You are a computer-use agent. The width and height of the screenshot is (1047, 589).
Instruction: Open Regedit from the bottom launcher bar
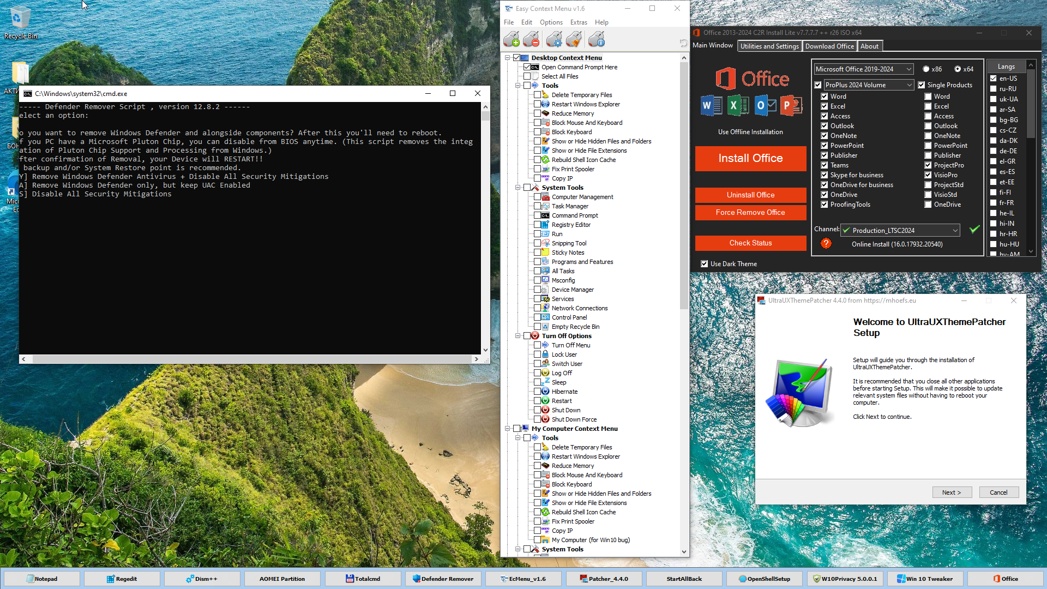coord(122,579)
